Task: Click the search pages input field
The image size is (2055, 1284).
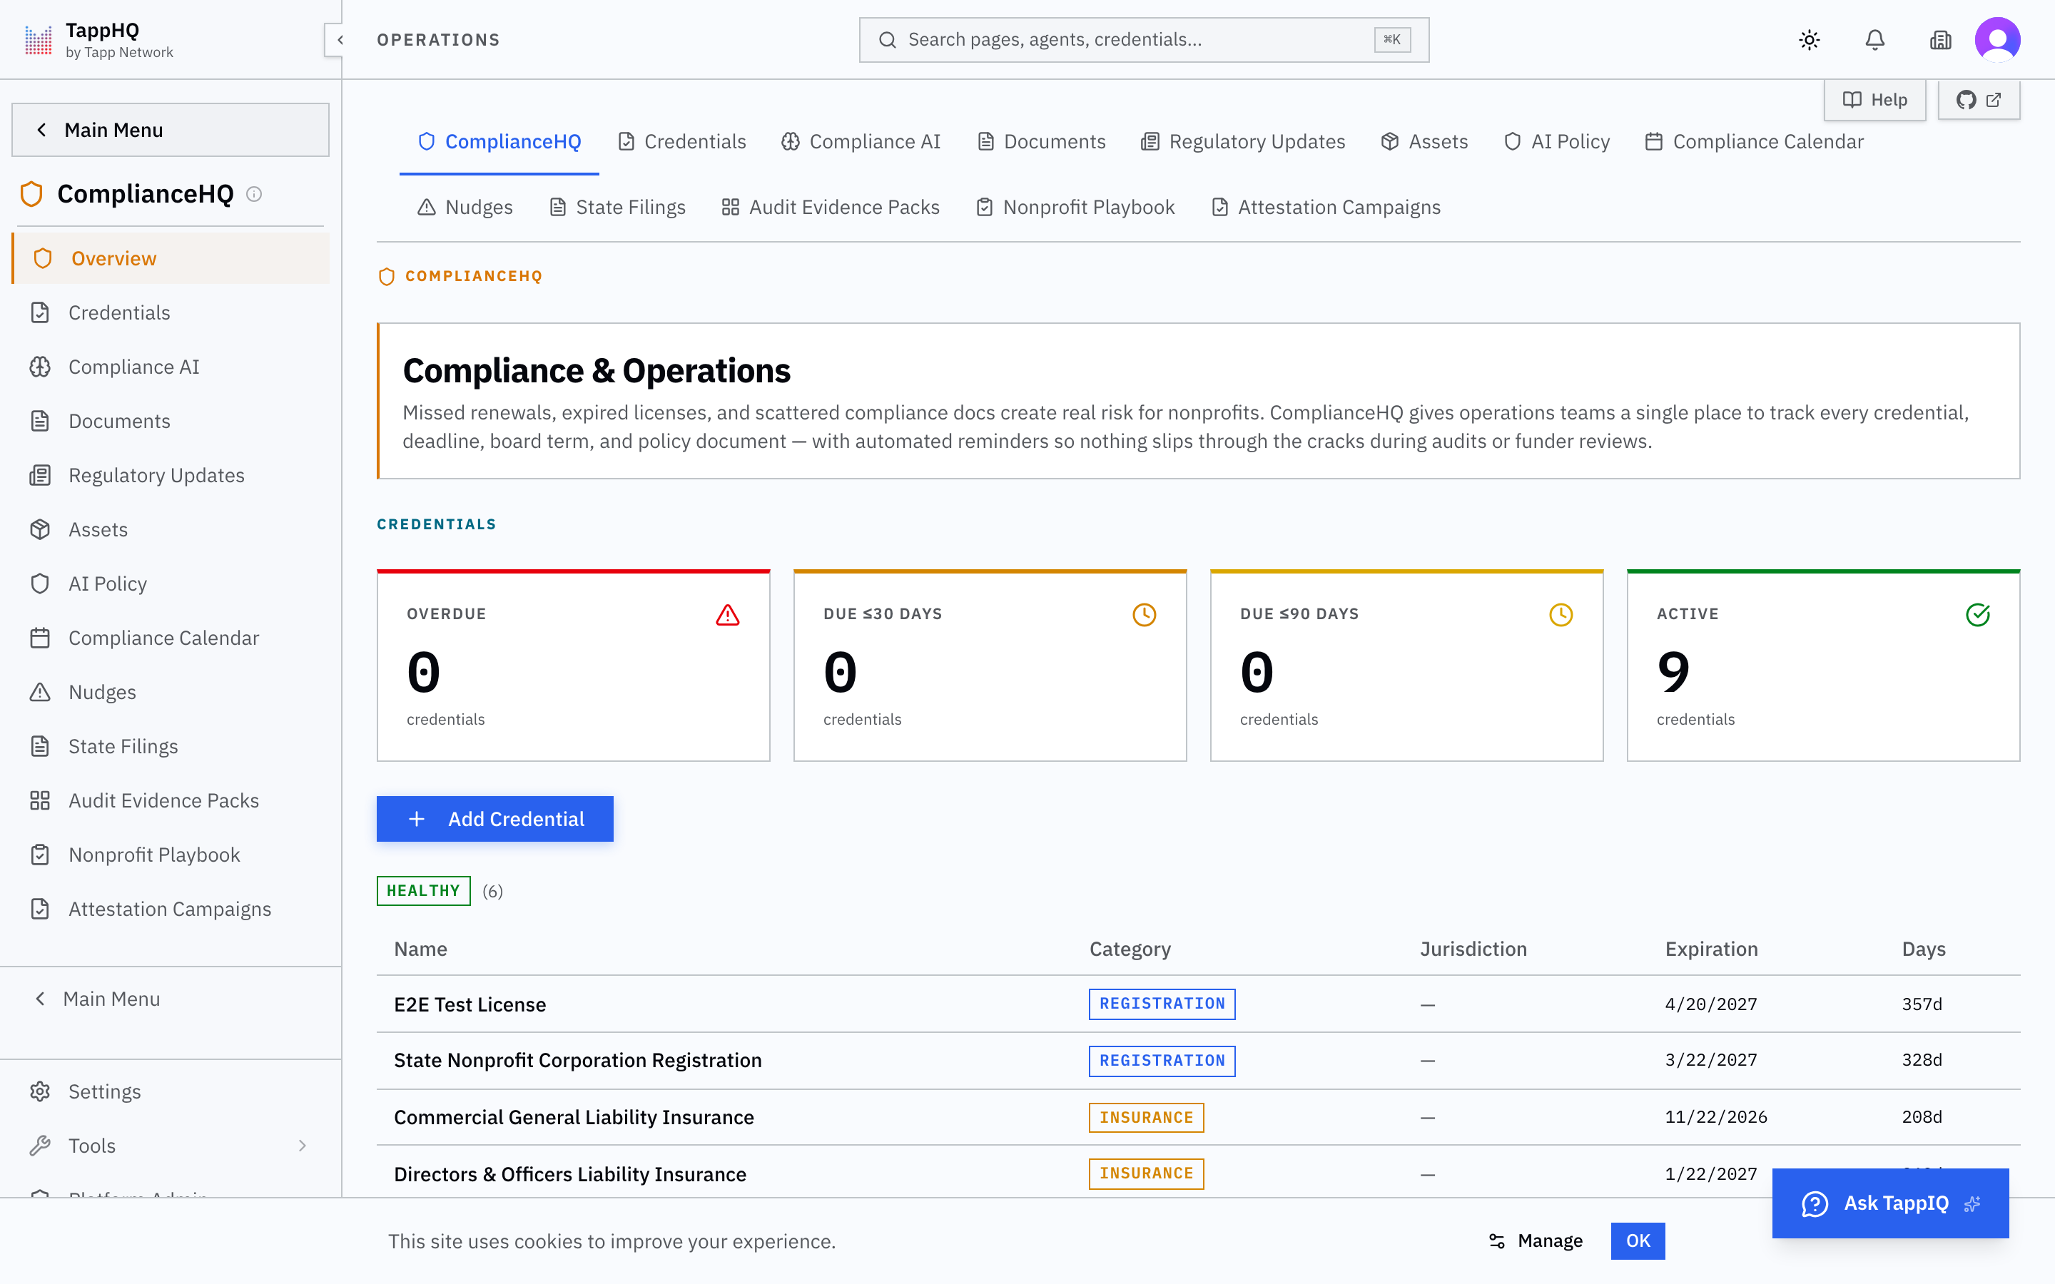Action: (x=1143, y=40)
